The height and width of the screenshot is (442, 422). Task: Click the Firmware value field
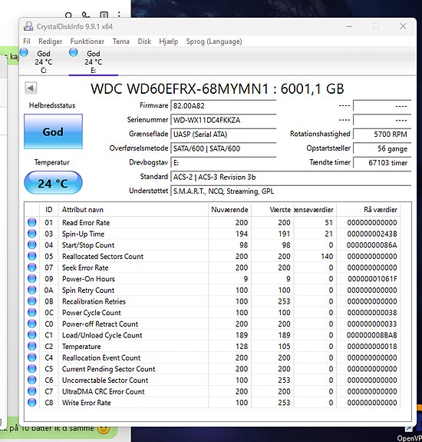223,106
